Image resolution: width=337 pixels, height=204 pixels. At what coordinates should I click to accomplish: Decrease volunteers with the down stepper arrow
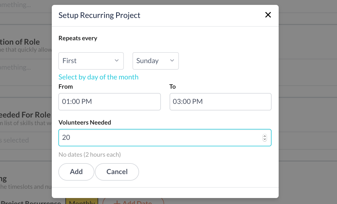pos(264,140)
